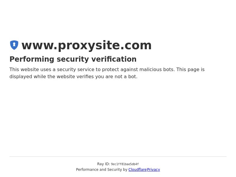Click the 'Ray ID:' label

pos(104,164)
